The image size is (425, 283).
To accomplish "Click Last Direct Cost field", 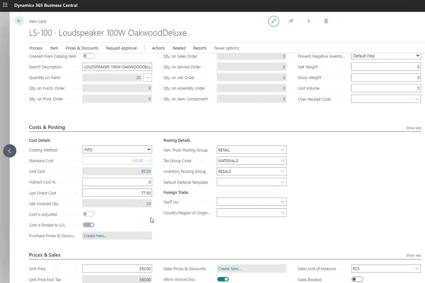I will pyautogui.click(x=117, y=193).
